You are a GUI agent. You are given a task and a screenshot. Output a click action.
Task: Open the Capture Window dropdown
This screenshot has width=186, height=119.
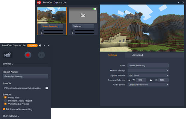(148, 76)
